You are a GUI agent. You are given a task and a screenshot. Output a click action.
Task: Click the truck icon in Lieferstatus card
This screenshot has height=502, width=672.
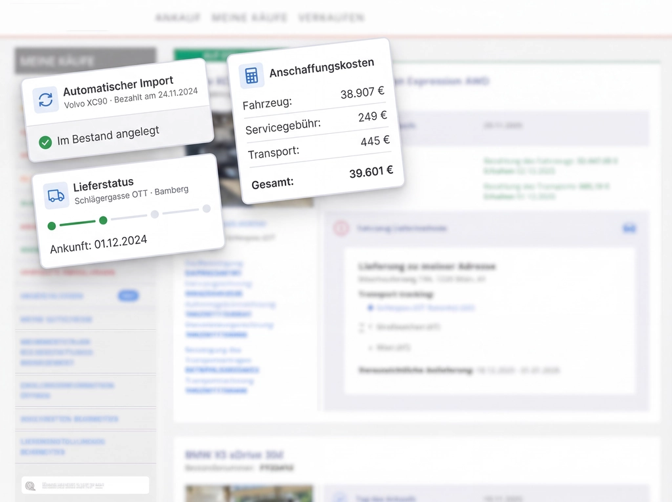tap(56, 196)
